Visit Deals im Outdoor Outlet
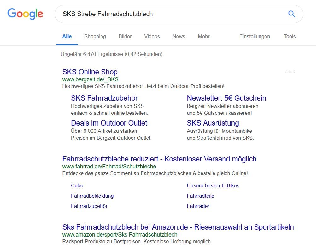The image size is (316, 252). (109, 123)
